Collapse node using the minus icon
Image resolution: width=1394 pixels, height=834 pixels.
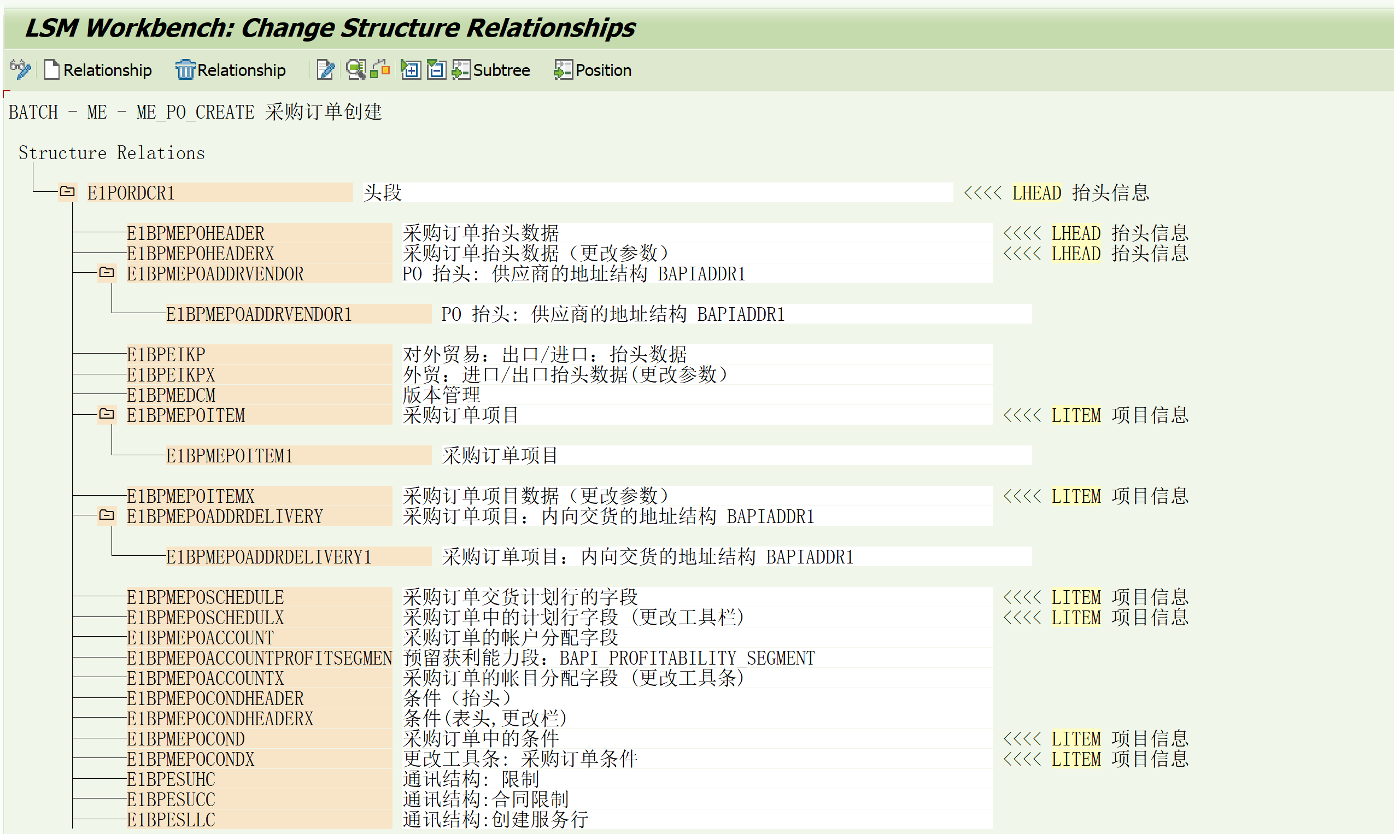click(436, 70)
